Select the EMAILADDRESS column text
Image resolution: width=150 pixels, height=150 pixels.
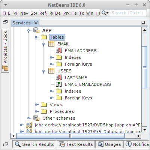click(x=81, y=51)
